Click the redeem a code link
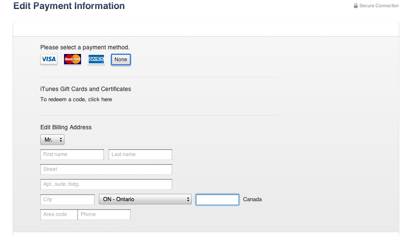The width and height of the screenshot is (409, 236). 76,100
